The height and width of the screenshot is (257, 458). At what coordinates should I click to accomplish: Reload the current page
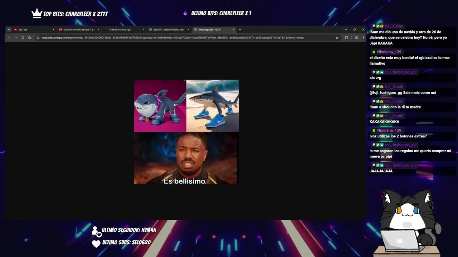[x=23, y=37]
